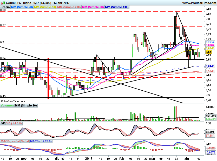Open the MM (Simple 200) indicator label

[69, 7]
